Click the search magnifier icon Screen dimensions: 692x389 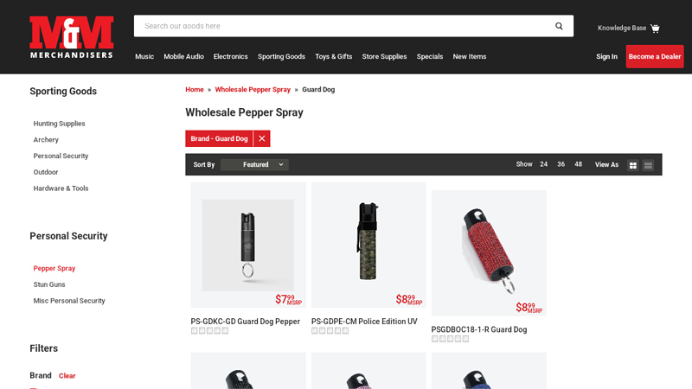point(559,26)
